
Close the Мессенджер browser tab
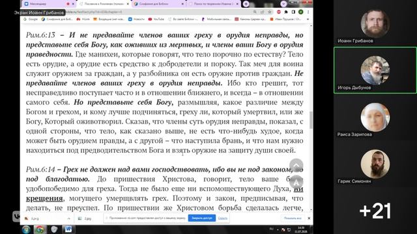(73, 4)
